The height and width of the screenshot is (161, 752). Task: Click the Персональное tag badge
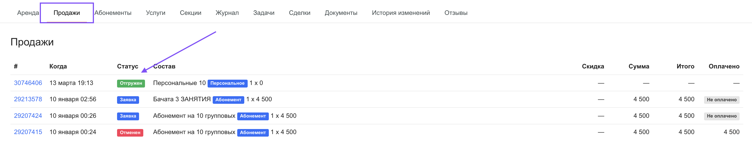(x=227, y=83)
